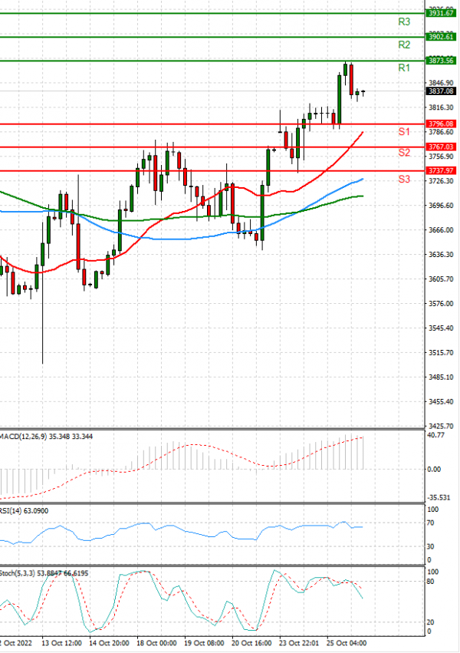Click the 3931.67 green price tag
460x653 pixels.
pyautogui.click(x=441, y=14)
